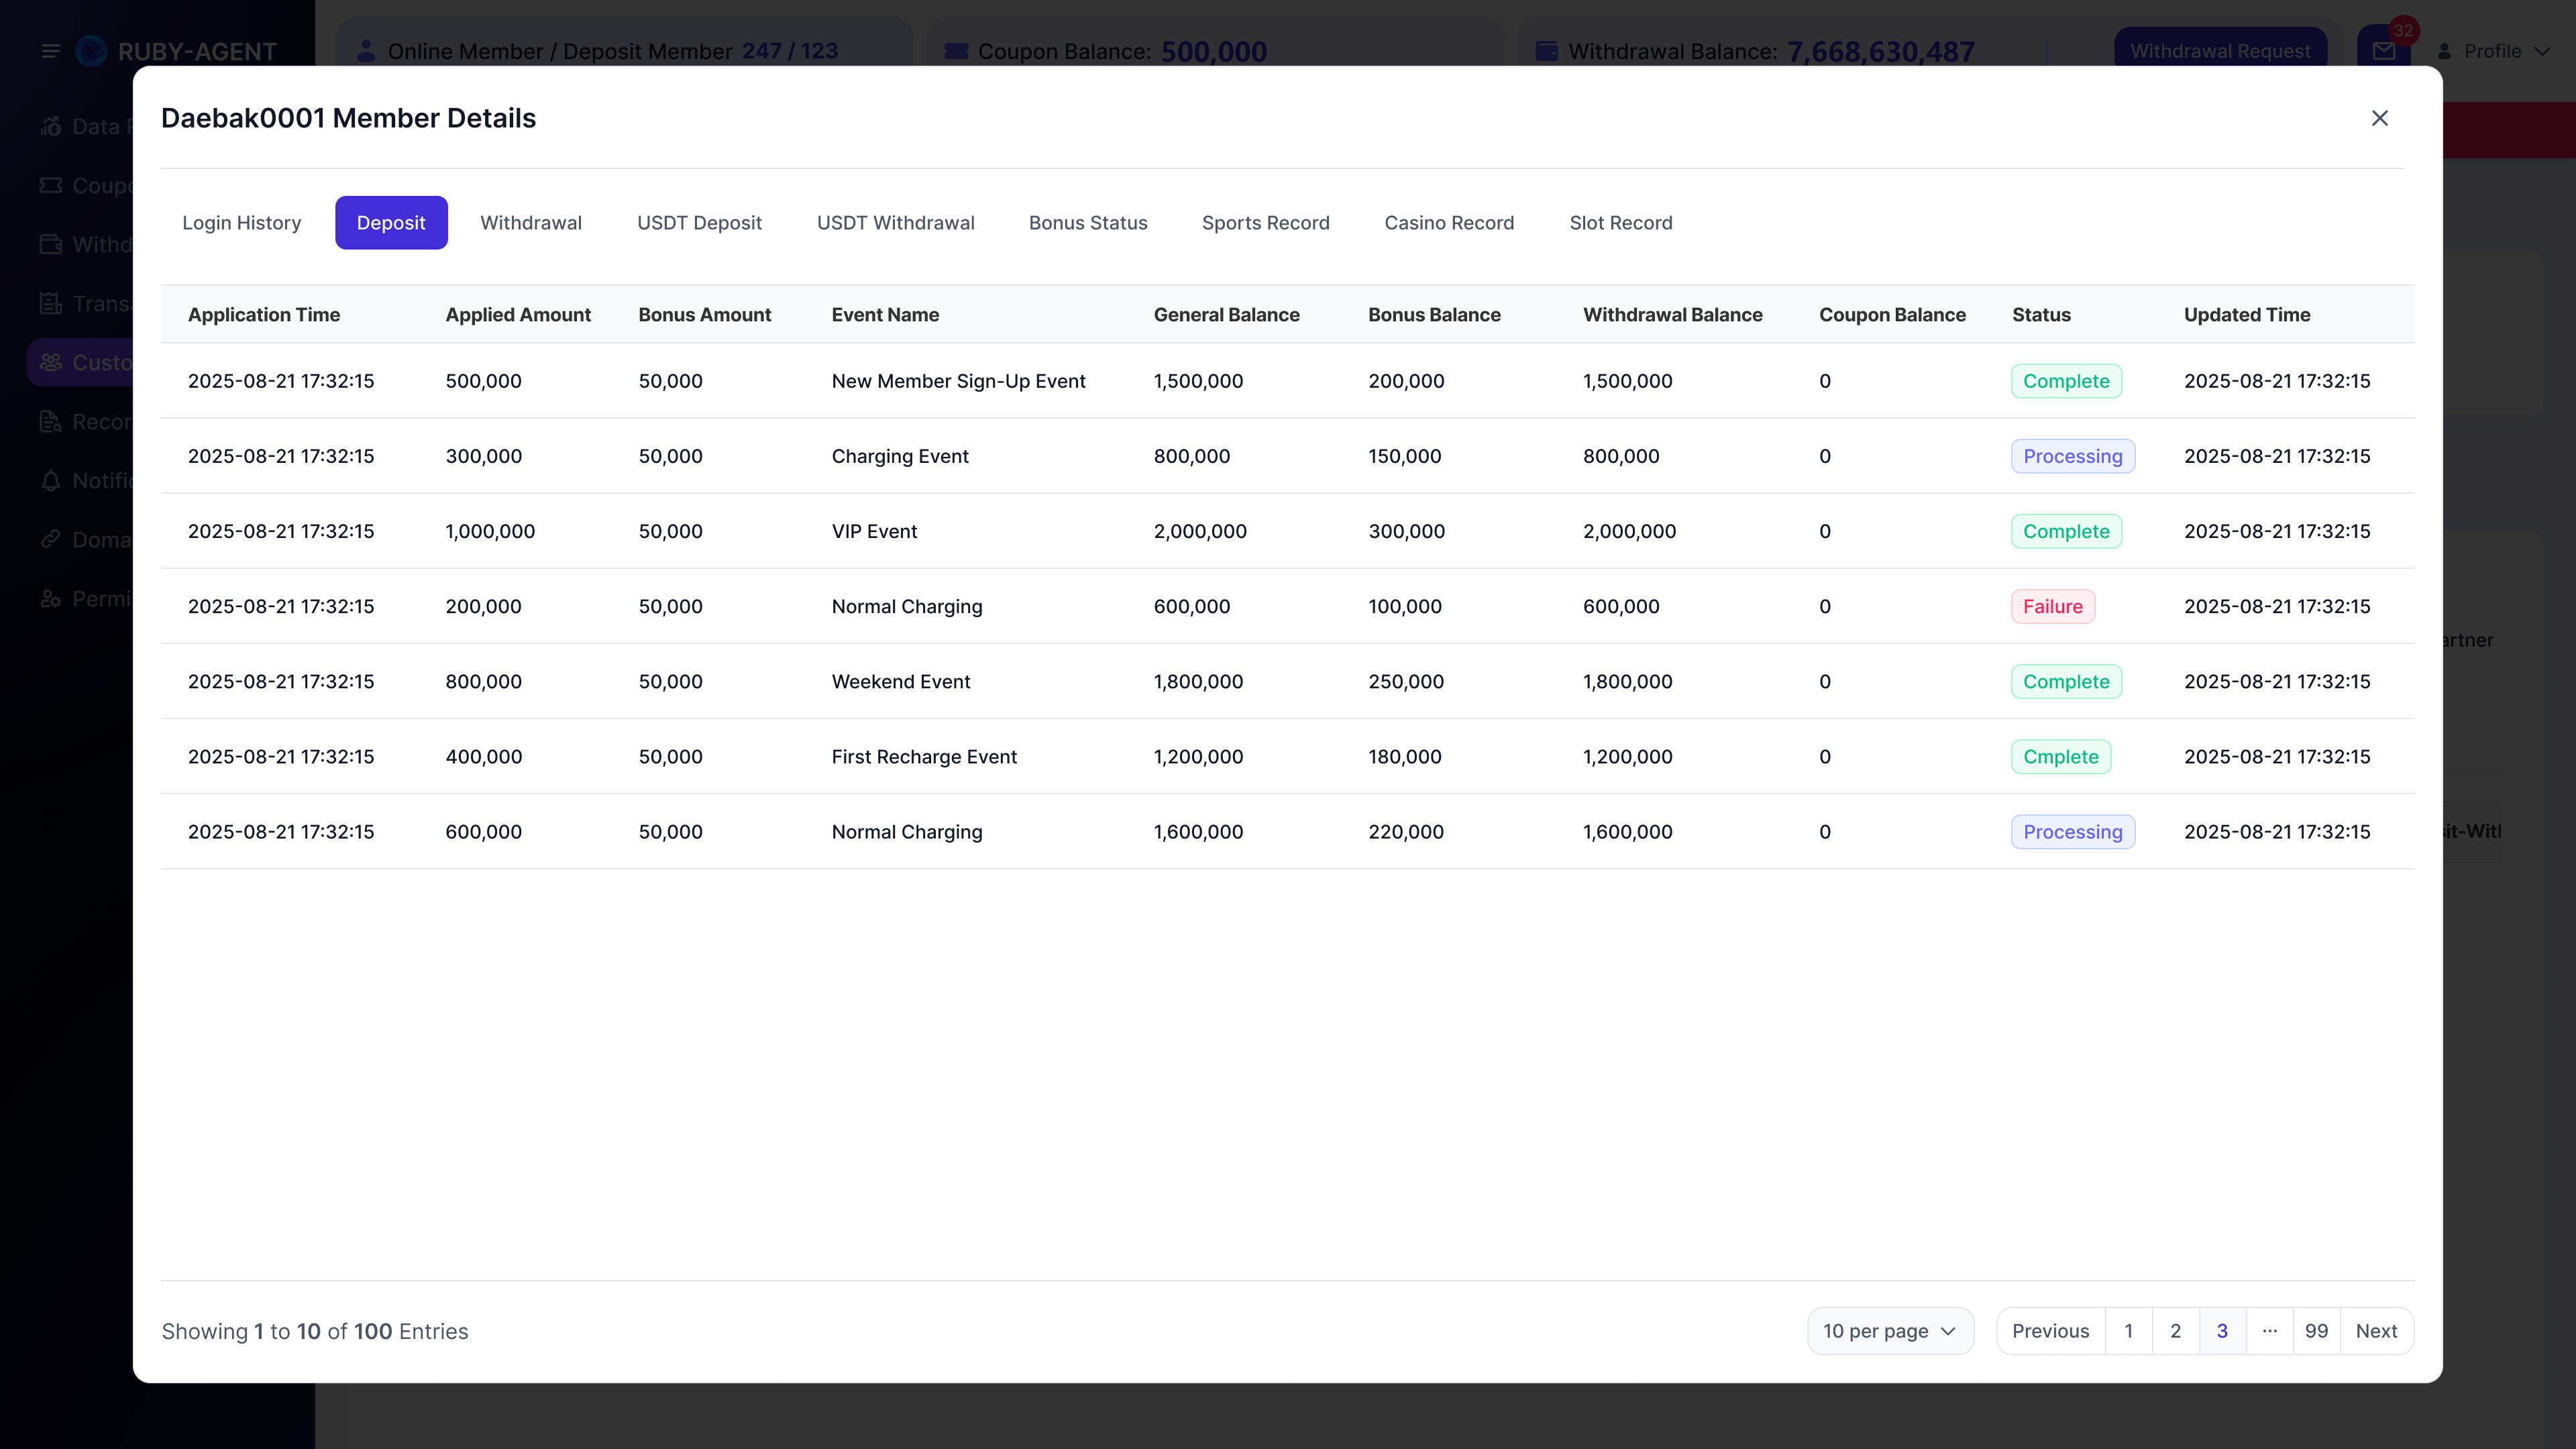Viewport: 2576px width, 1449px height.
Task: Click the Application Time column header
Action: click(x=264, y=314)
